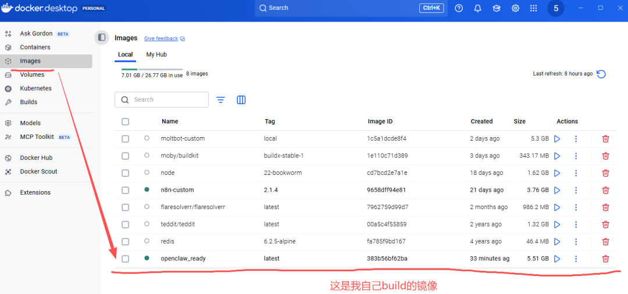Run the redis image

point(556,242)
